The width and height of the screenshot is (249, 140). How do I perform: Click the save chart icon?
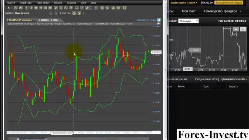[x=118, y=8]
